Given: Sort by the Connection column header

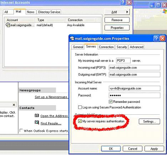Looking at the screenshot, I should pyautogui.click(x=80, y=20).
